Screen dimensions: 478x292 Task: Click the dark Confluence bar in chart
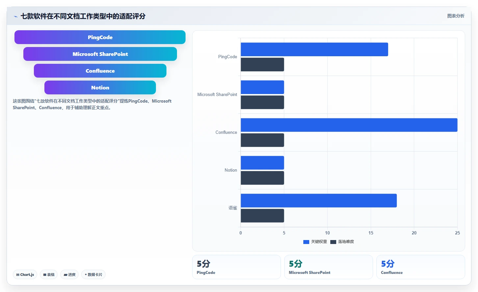(x=262, y=140)
